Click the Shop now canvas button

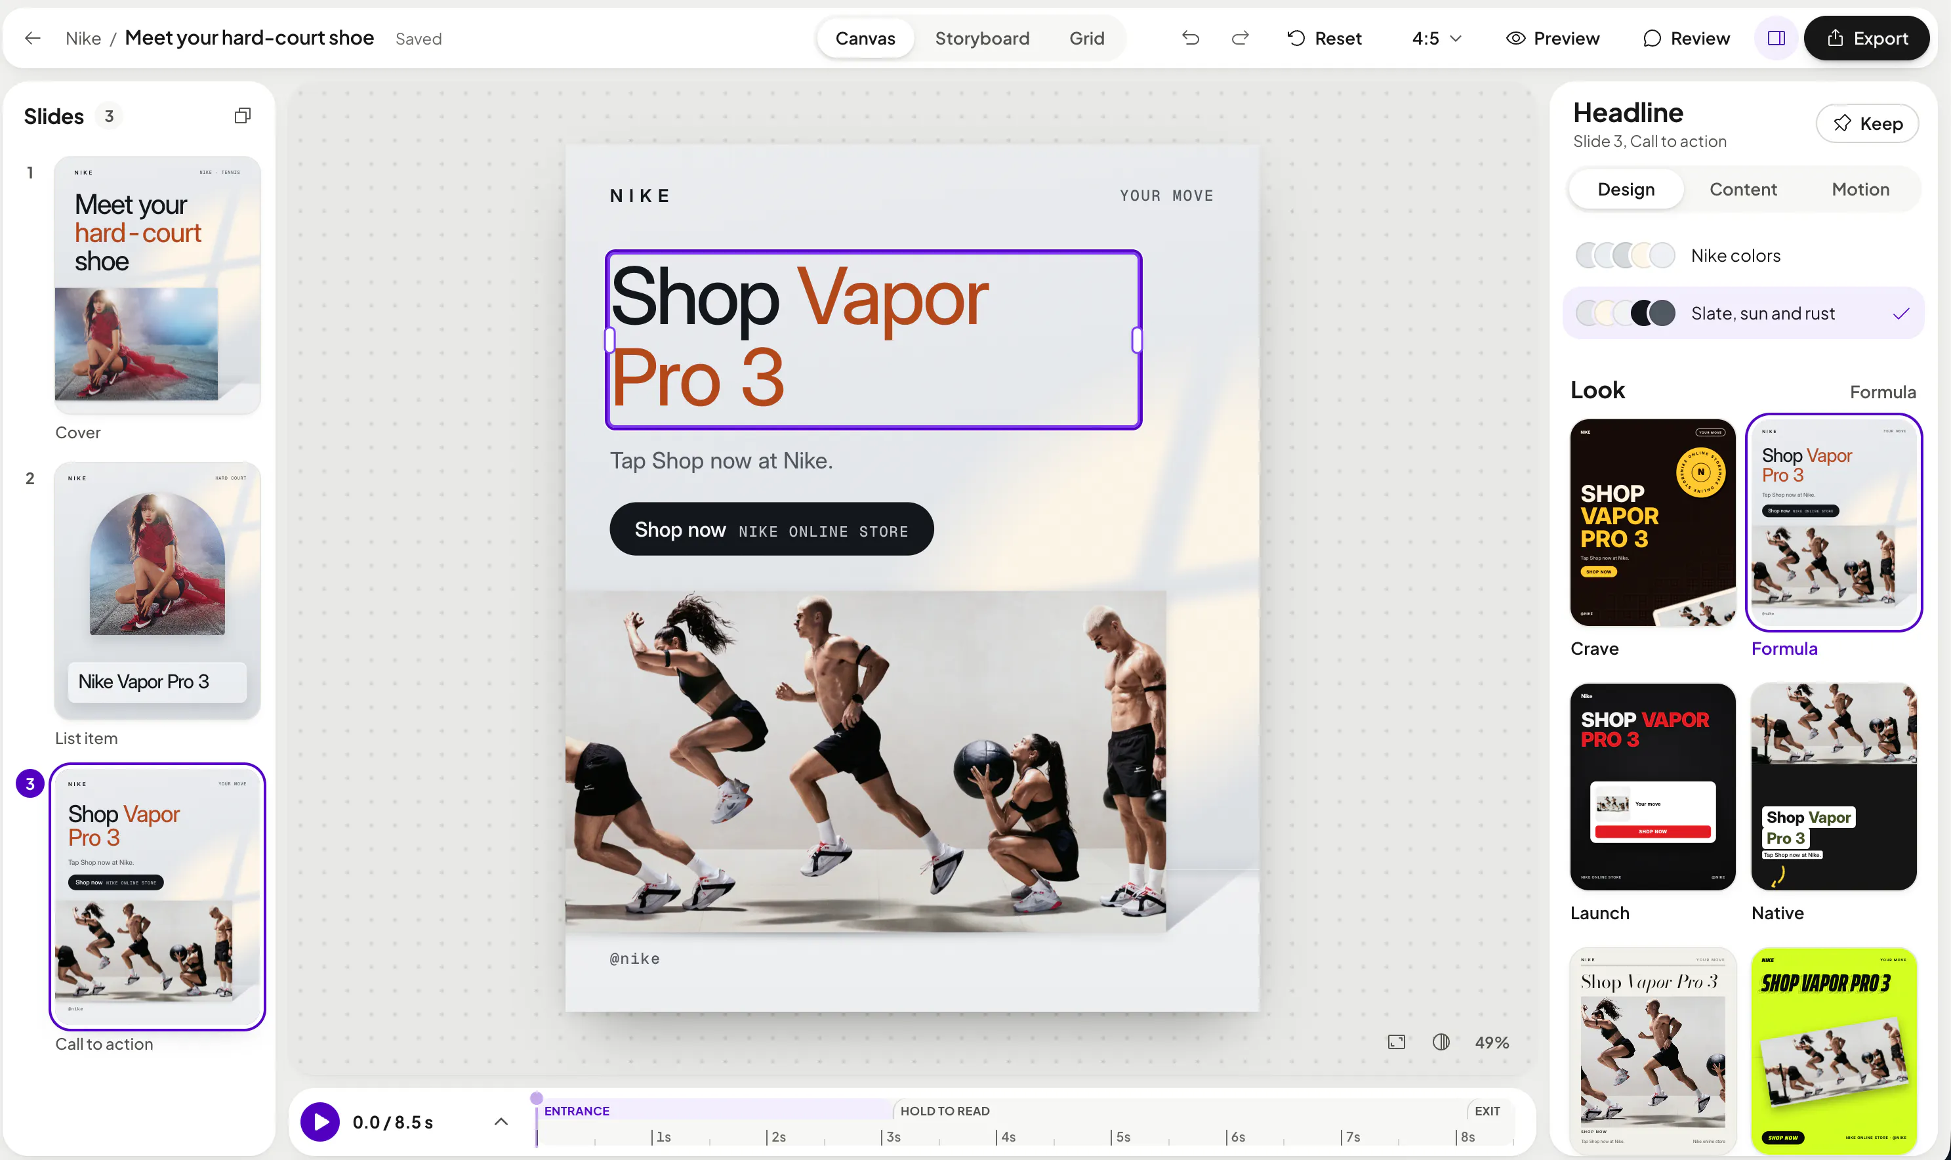pyautogui.click(x=771, y=529)
